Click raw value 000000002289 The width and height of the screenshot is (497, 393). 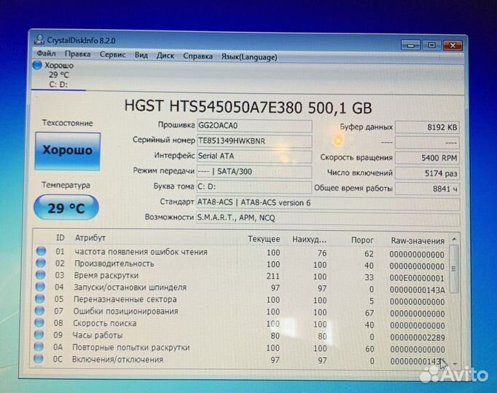[418, 338]
